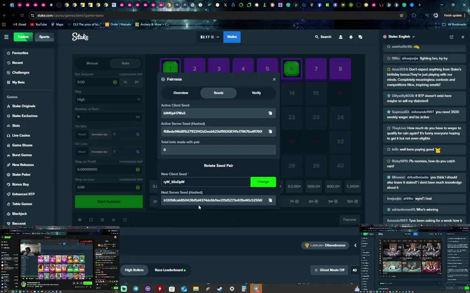Open live stats chart icon
This screenshot has height=293, width=470.
(102, 220)
